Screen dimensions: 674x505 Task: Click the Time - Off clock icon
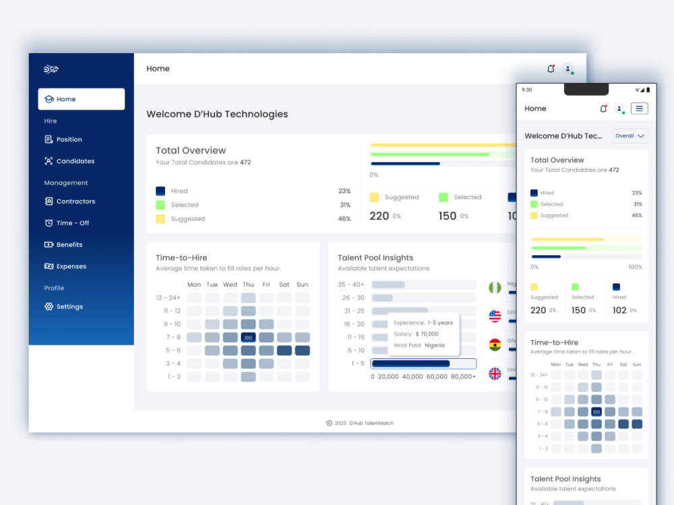coord(49,223)
